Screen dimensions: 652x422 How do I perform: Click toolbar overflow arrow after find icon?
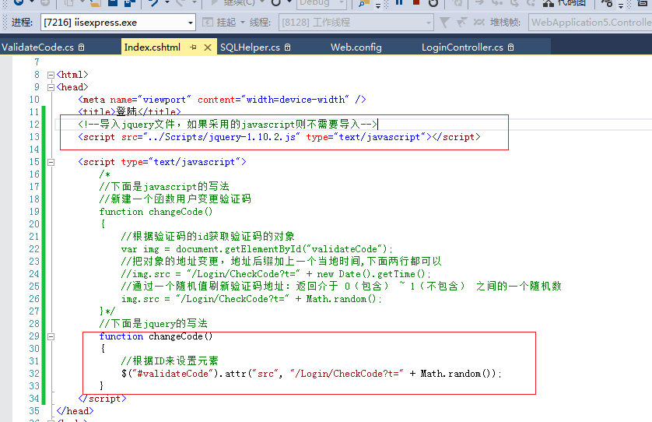pos(378,5)
